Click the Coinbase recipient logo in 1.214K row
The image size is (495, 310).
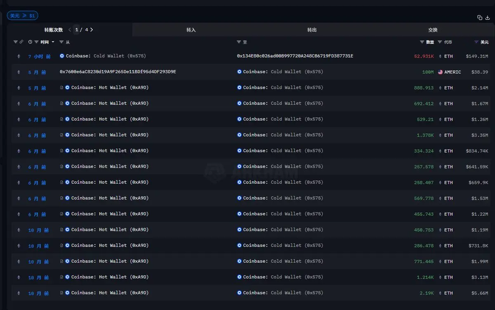coord(239,277)
